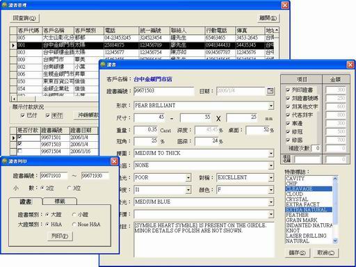356x267 pixels.
Task: Click the 離開 button in the back window
Action: [x=268, y=18]
